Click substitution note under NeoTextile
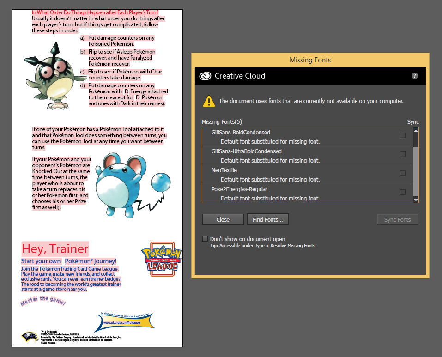The width and height of the screenshot is (442, 357). (270, 180)
